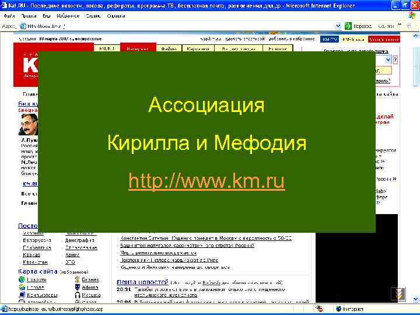Click the man's photo thumbnail
This screenshot has height=315, width=420.
[x=28, y=125]
